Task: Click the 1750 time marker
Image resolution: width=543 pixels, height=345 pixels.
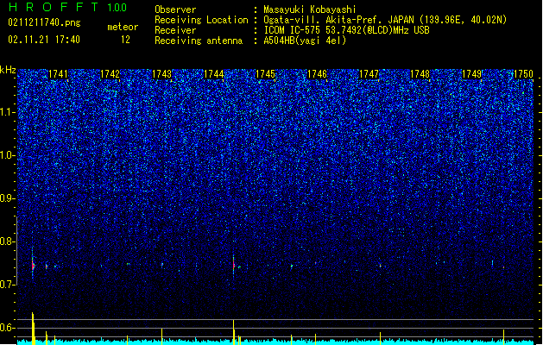Action: [x=524, y=74]
